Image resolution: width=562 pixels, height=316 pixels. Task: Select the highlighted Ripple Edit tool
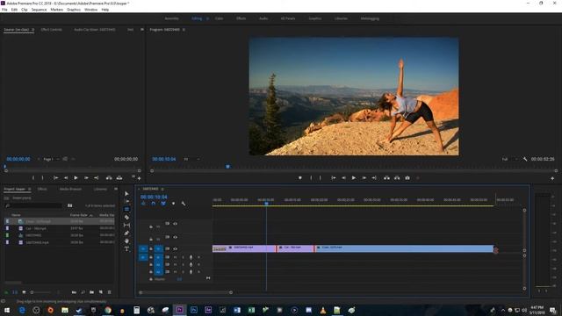(126, 209)
